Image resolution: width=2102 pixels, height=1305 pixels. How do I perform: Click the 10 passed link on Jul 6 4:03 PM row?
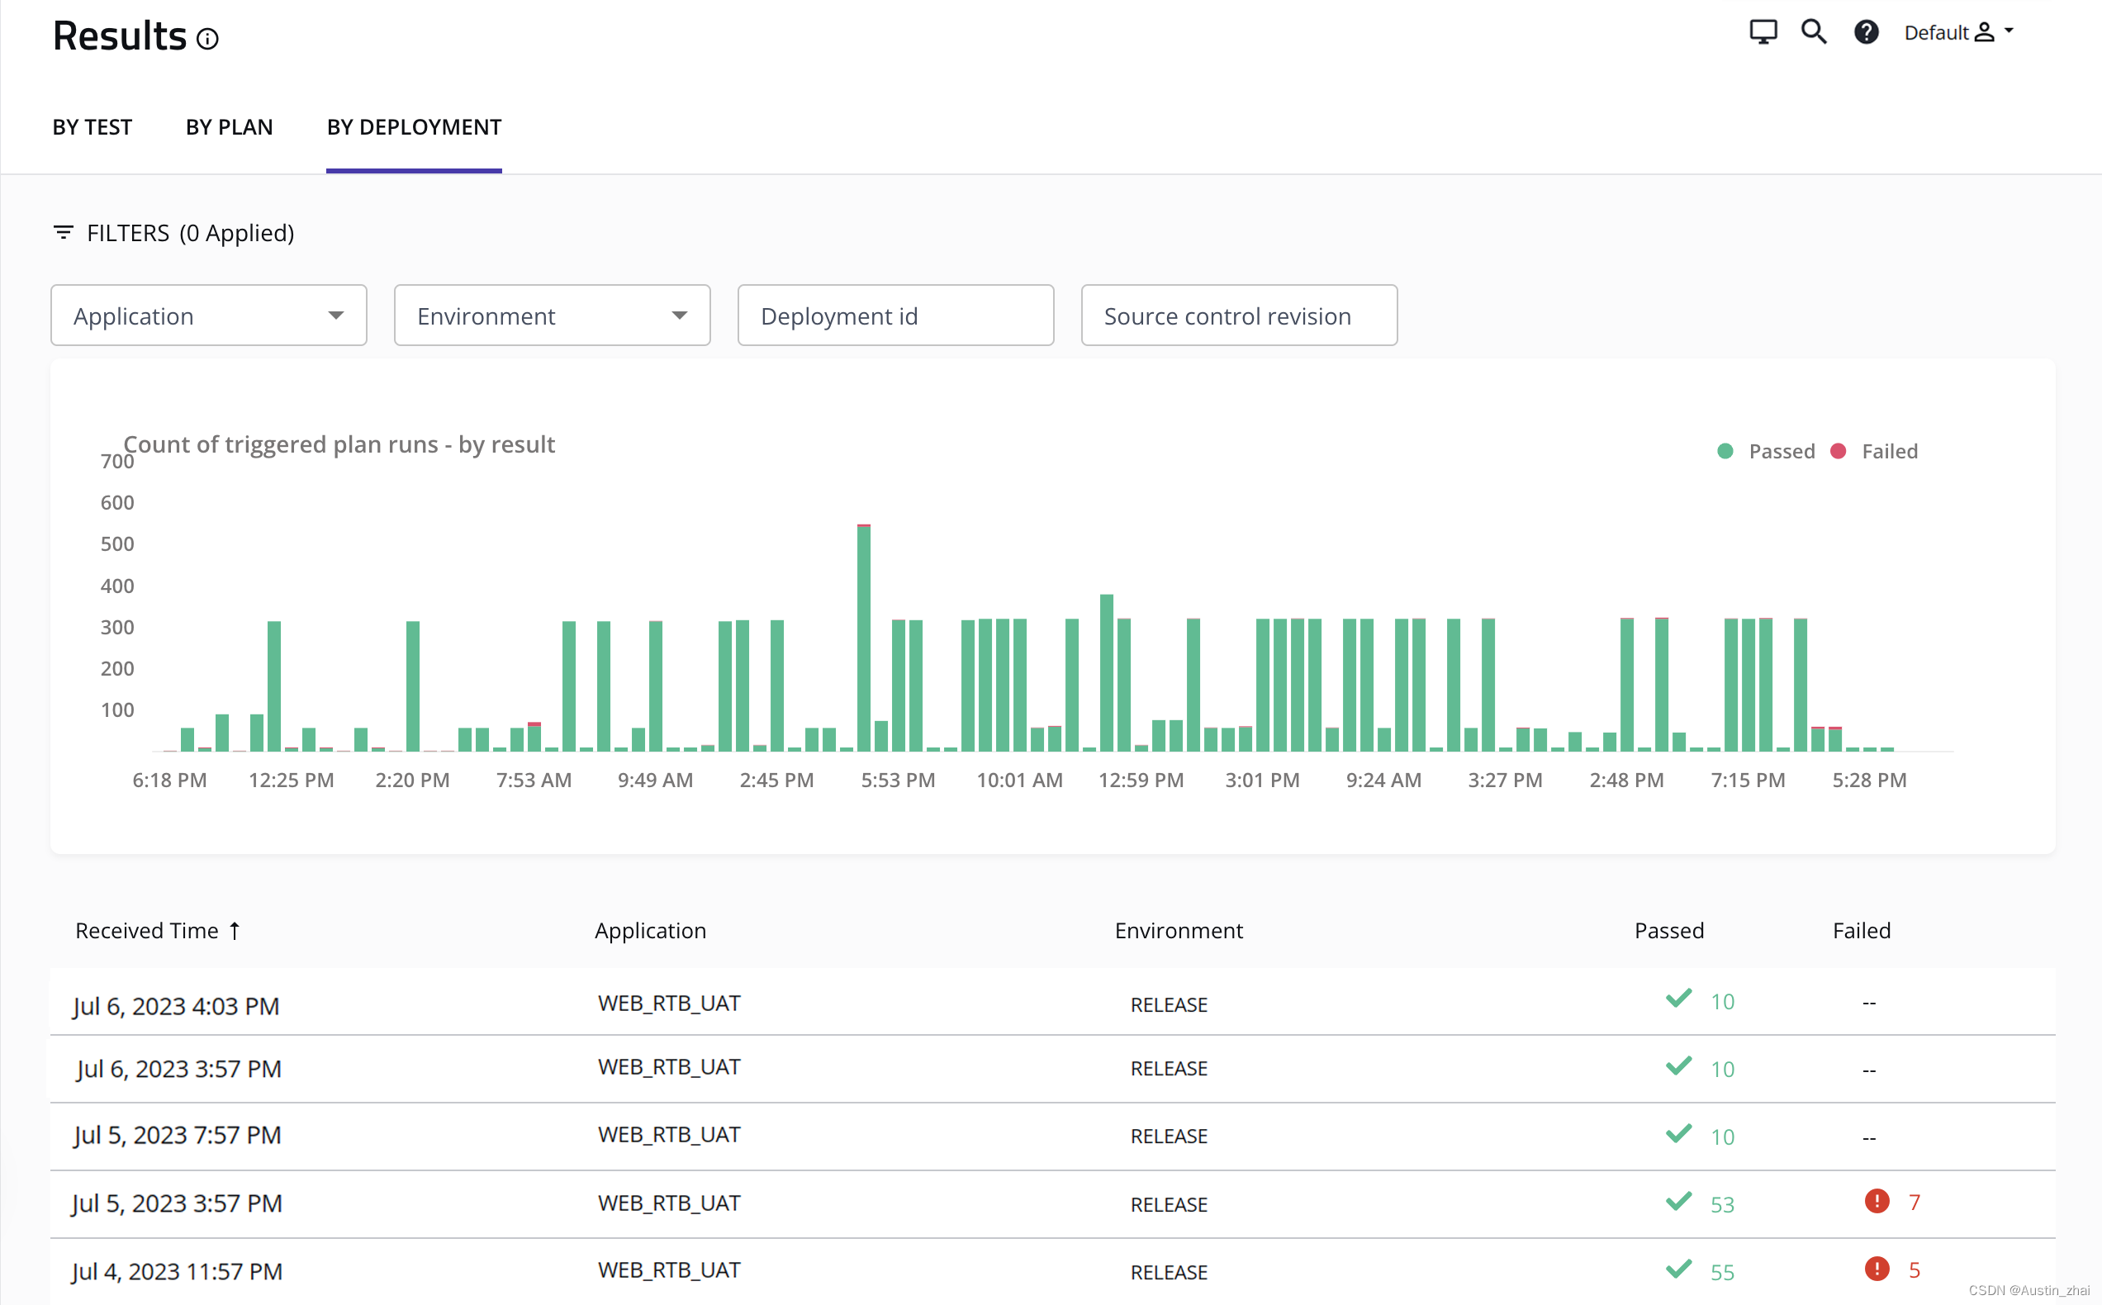coord(1721,1001)
